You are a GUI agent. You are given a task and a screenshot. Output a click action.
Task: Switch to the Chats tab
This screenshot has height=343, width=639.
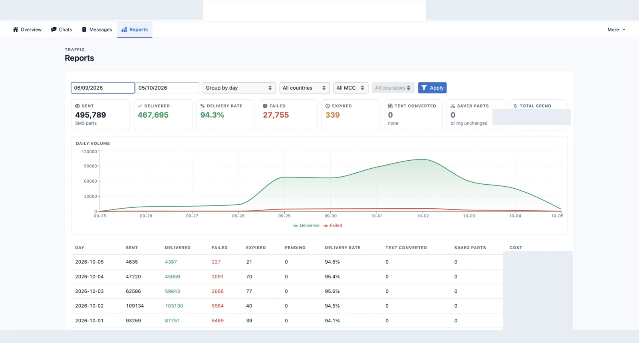tap(62, 30)
